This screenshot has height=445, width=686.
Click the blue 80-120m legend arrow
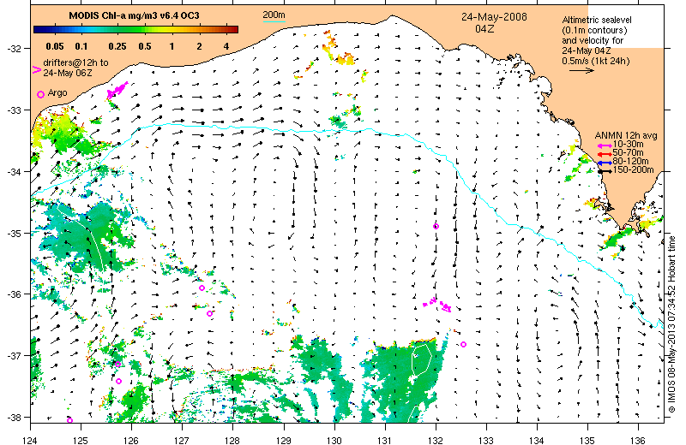pos(605,163)
